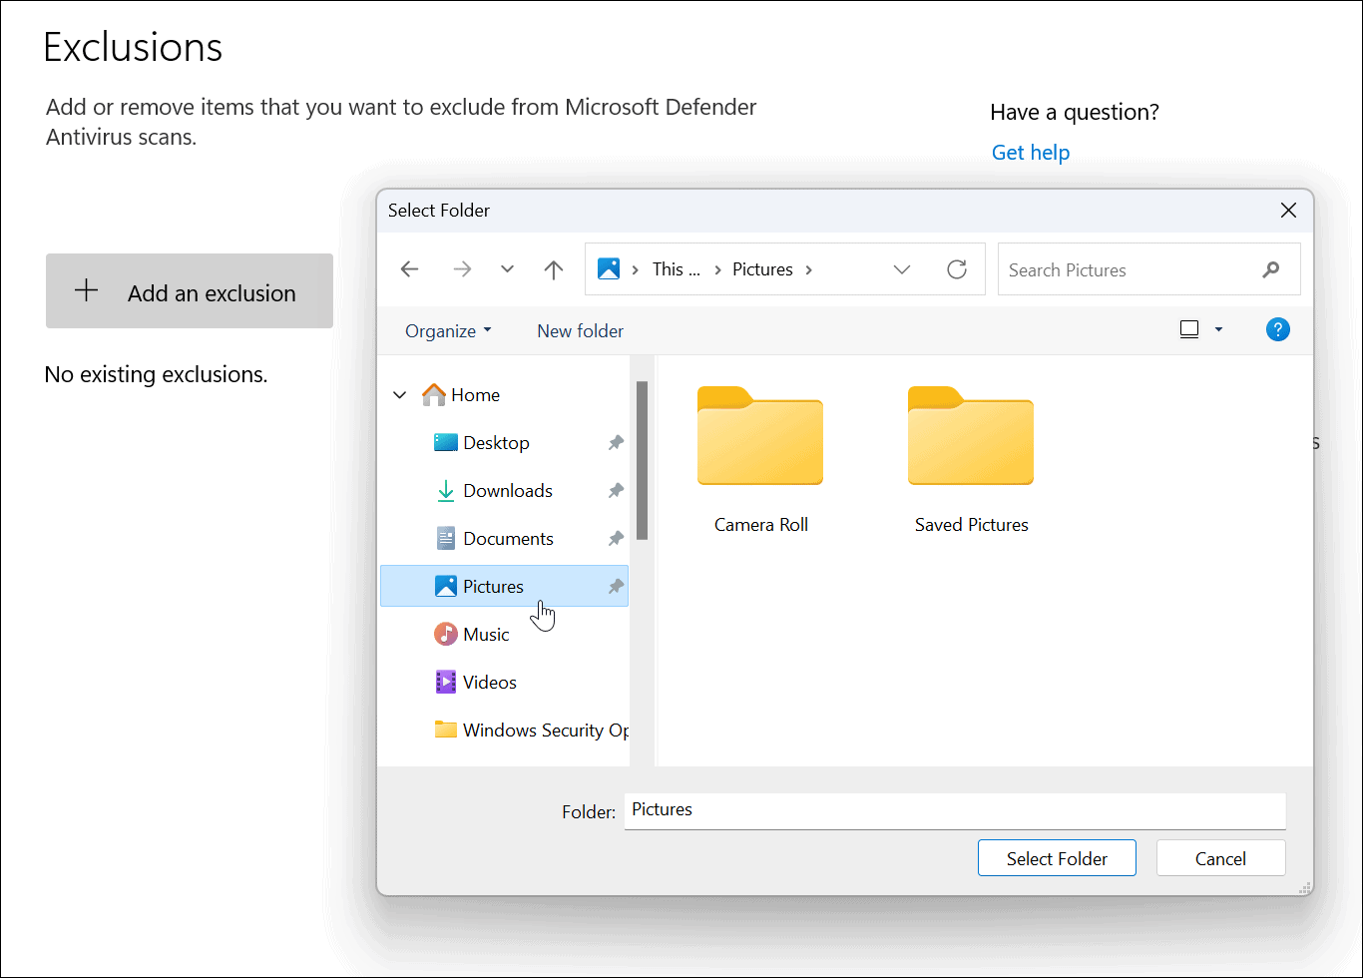Click the Pictures breadcrumb in address bar
1363x978 pixels.
762,268
